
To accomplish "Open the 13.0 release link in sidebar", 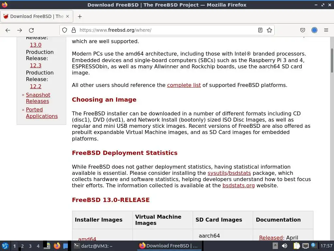I will coord(36,45).
